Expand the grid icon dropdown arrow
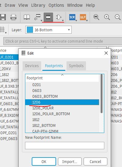The width and height of the screenshot is (122, 167). [6, 33]
